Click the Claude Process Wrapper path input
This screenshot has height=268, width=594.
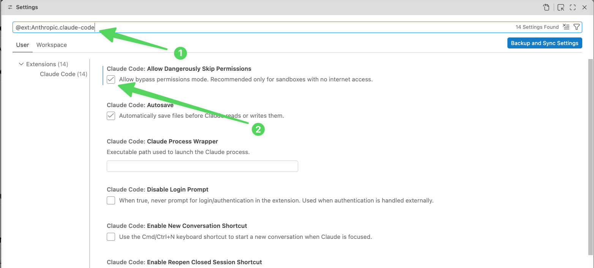(x=202, y=166)
